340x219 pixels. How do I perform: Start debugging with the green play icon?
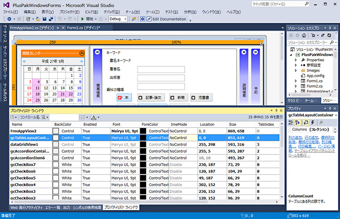click(x=82, y=19)
